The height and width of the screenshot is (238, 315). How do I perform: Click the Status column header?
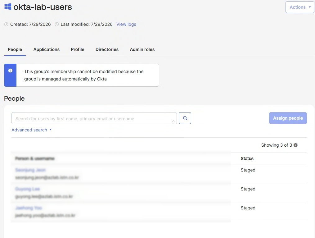(x=247, y=158)
